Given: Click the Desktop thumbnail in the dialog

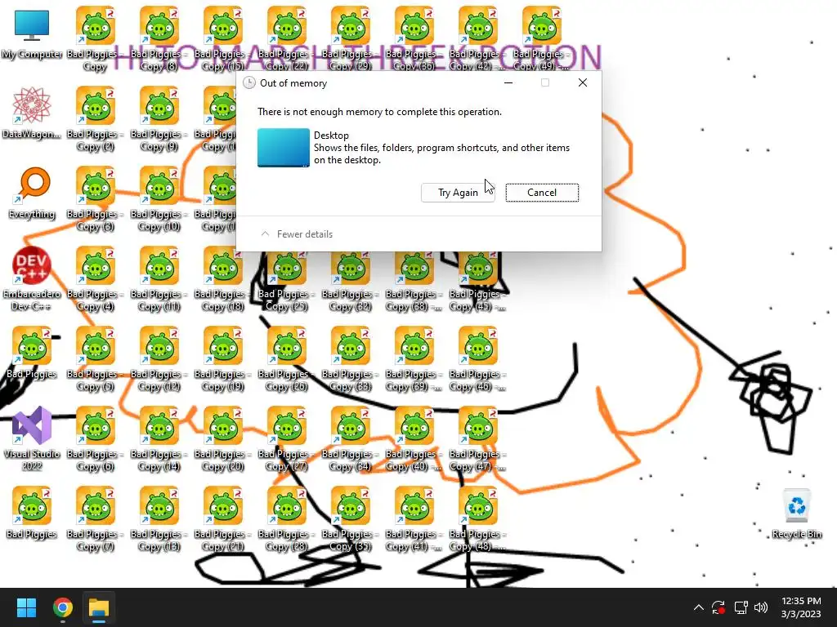Looking at the screenshot, I should click(x=284, y=148).
